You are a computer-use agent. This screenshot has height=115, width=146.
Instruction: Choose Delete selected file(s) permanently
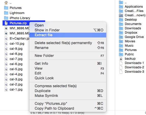[x=68, y=43]
